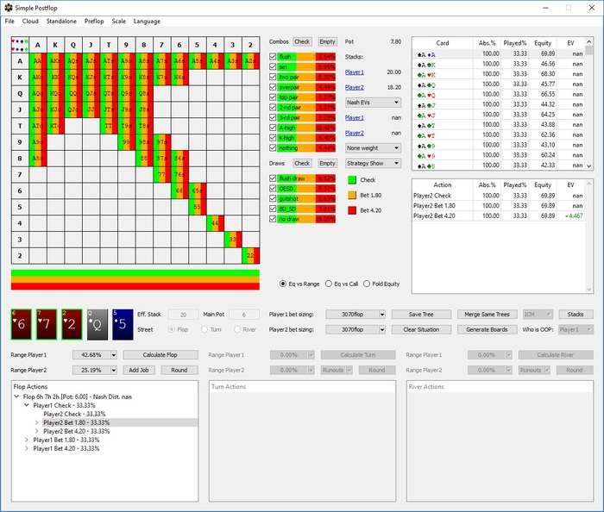Select the 22 hand cell
604x512 pixels.
click(250, 255)
